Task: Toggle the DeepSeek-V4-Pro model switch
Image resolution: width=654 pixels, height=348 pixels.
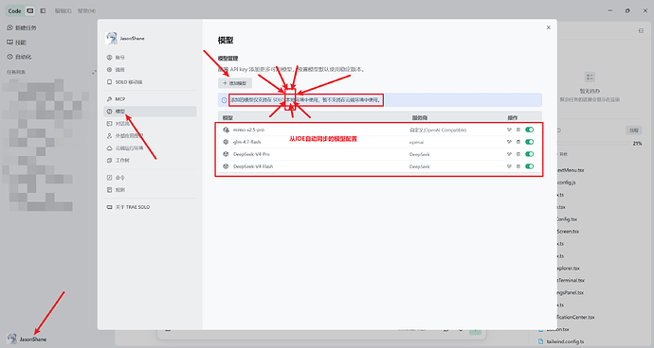Action: click(x=529, y=154)
